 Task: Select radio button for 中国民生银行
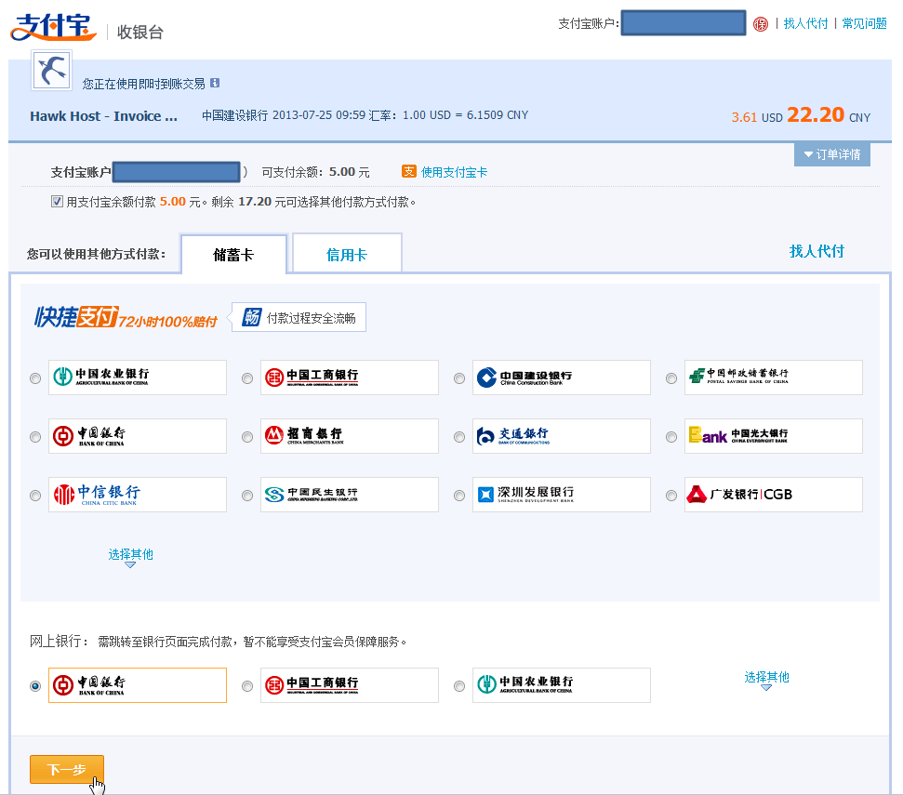coord(247,495)
